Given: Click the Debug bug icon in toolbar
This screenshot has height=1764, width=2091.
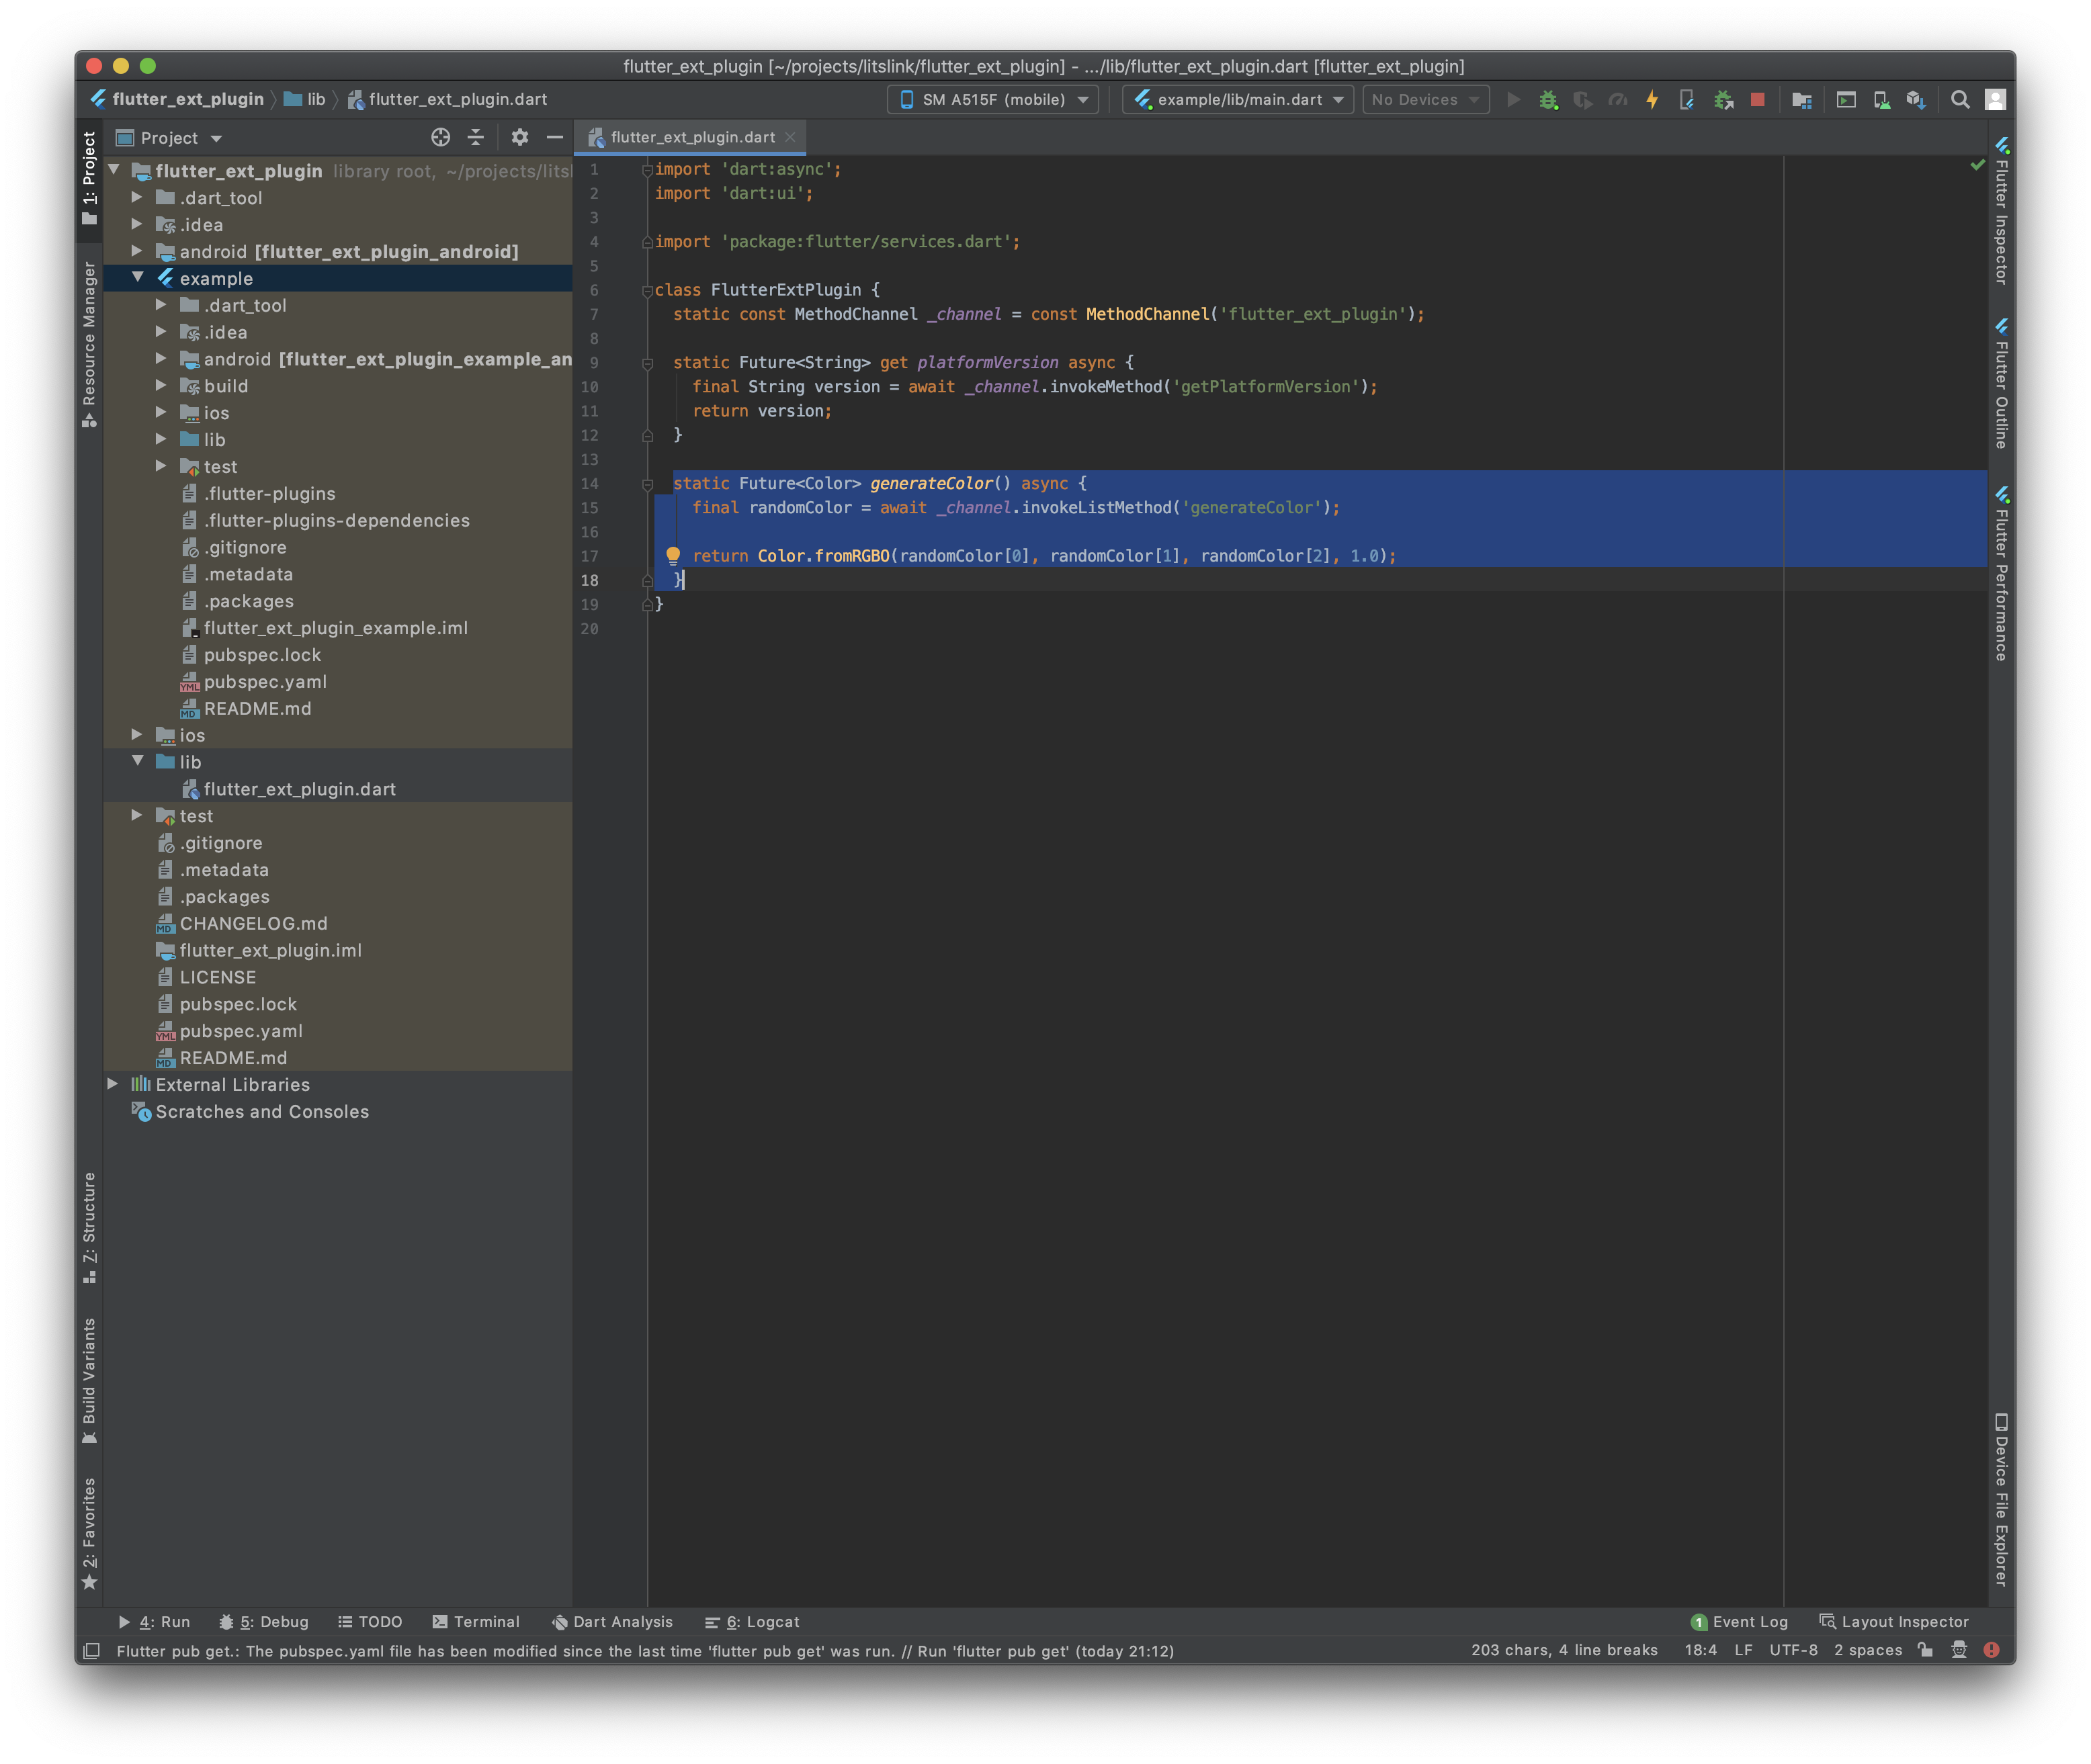Looking at the screenshot, I should (x=1548, y=100).
